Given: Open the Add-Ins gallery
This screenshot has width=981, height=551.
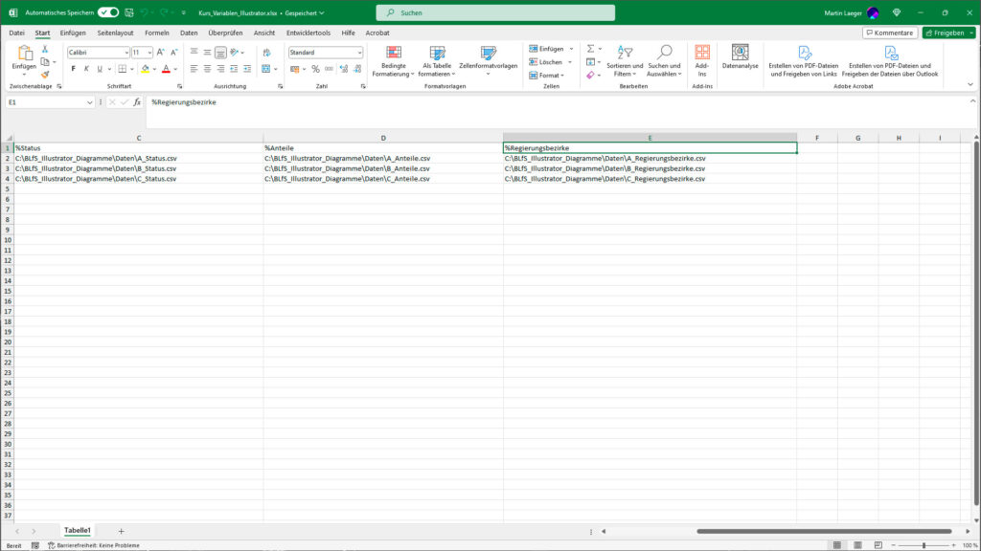Looking at the screenshot, I should tap(702, 61).
